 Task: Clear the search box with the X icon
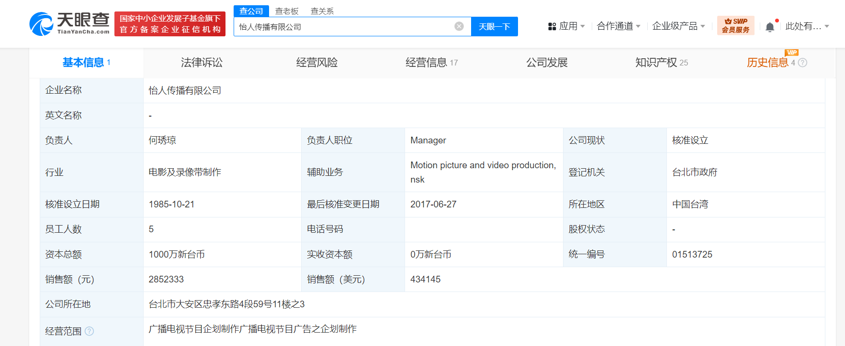point(459,26)
